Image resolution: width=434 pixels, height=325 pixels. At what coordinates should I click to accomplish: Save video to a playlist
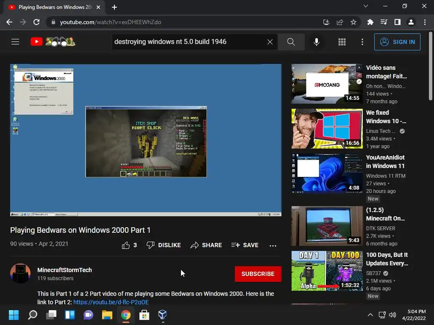click(245, 245)
